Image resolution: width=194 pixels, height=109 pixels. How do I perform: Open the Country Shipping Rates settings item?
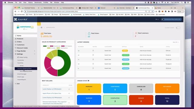point(26,68)
